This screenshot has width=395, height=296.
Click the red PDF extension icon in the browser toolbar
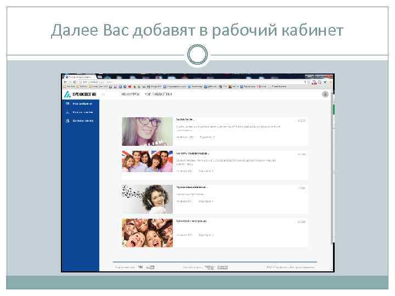(314, 82)
